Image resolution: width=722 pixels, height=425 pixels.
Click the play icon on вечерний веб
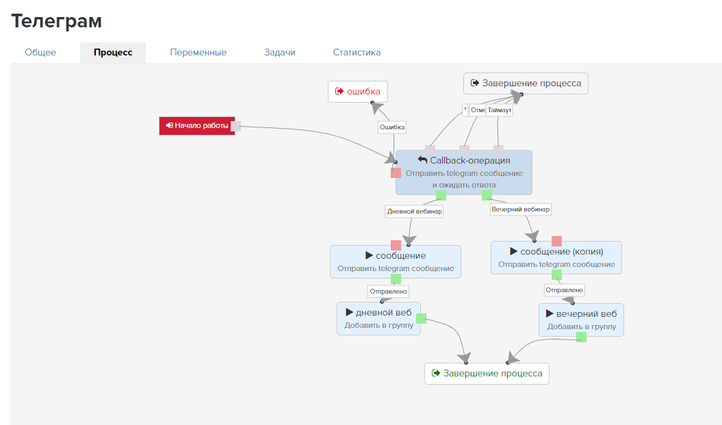point(550,313)
